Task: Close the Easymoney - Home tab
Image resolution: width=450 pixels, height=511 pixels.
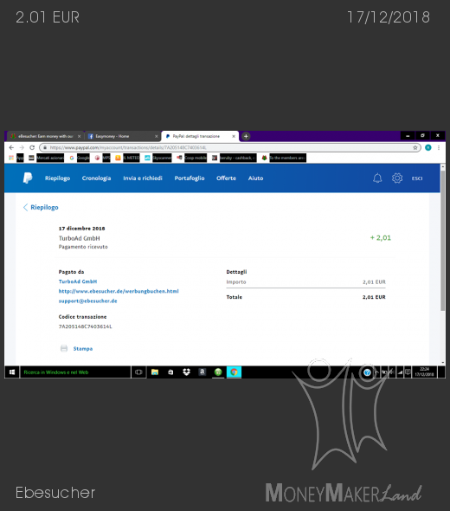Action: point(157,136)
